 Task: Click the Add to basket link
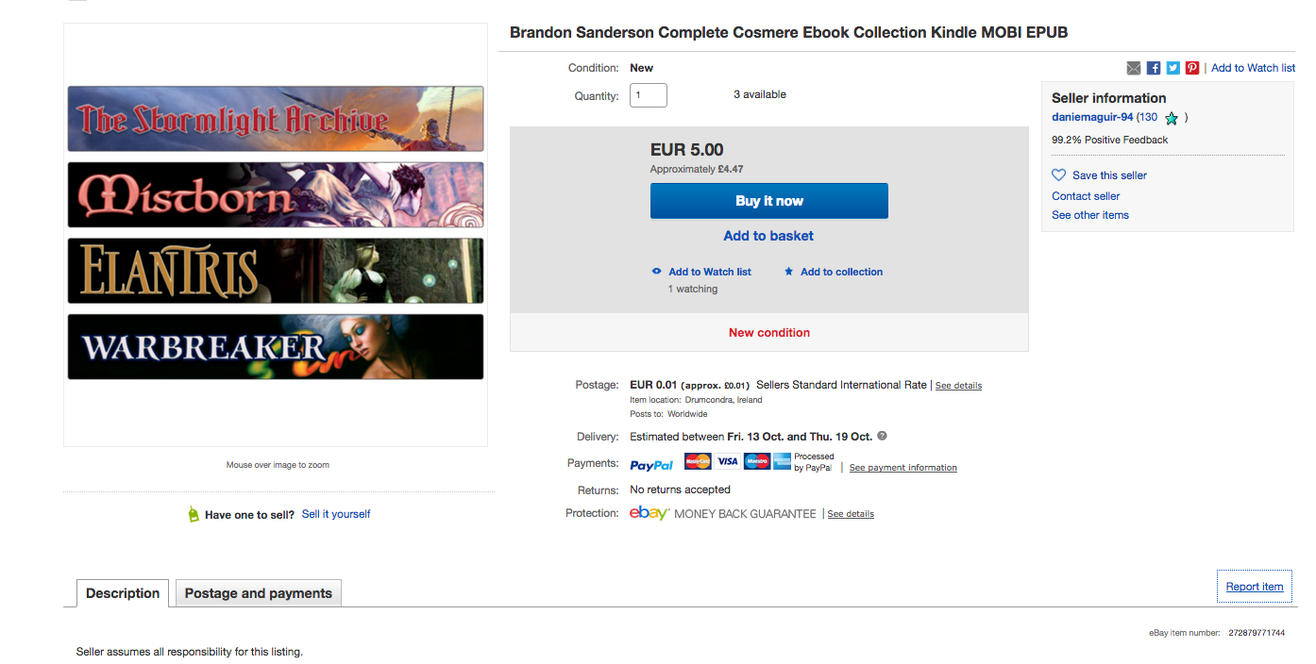coord(768,236)
